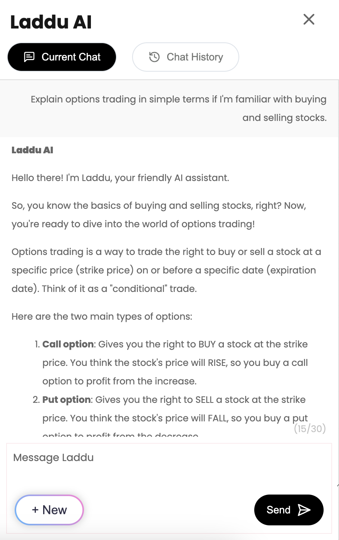This screenshot has width=339, height=540.
Task: Click the paper plane icon on Send
Action: click(x=304, y=510)
